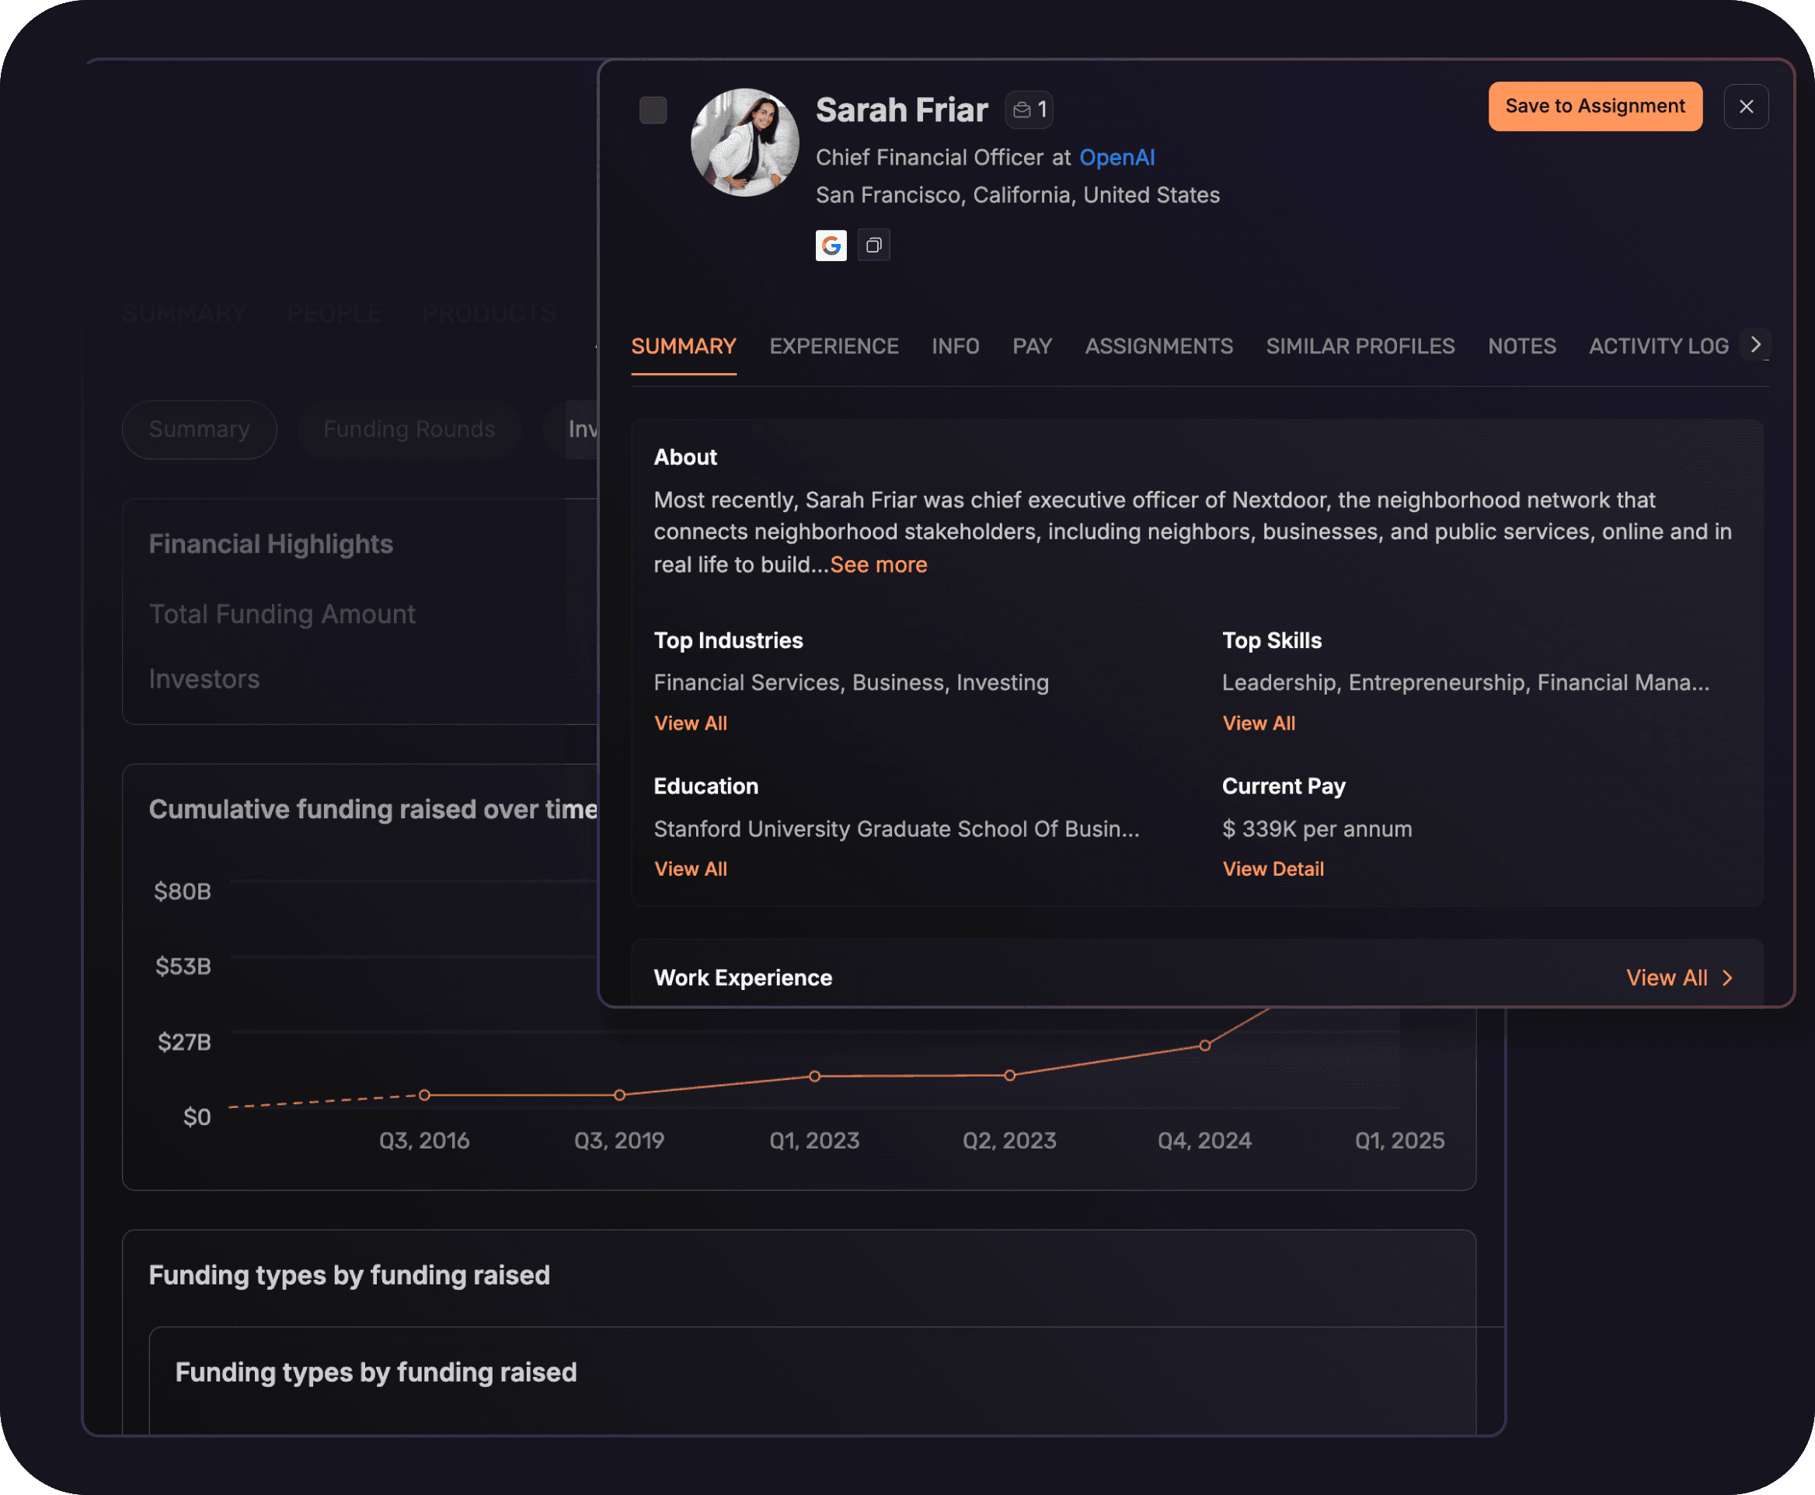Open the NOTES tab
This screenshot has height=1495, width=1815.
click(x=1521, y=347)
